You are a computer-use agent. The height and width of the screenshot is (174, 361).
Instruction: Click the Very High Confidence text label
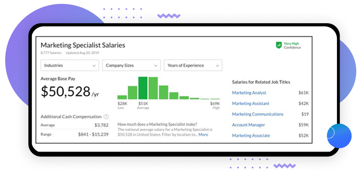[x=291, y=45]
